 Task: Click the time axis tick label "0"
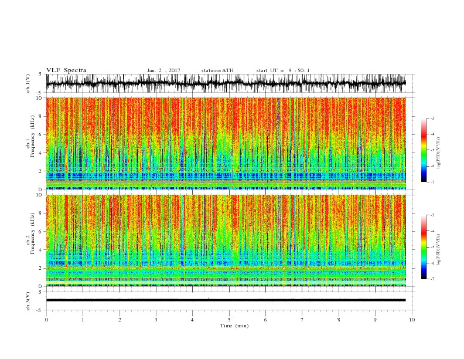pos(46,320)
